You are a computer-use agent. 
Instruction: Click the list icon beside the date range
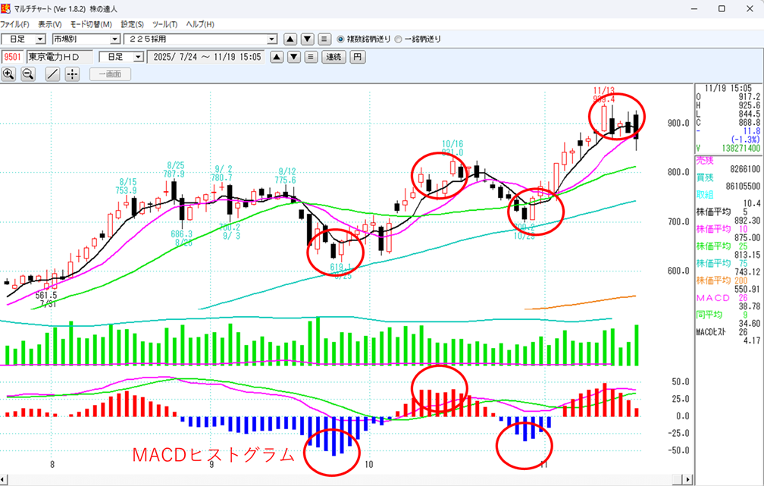pos(310,57)
